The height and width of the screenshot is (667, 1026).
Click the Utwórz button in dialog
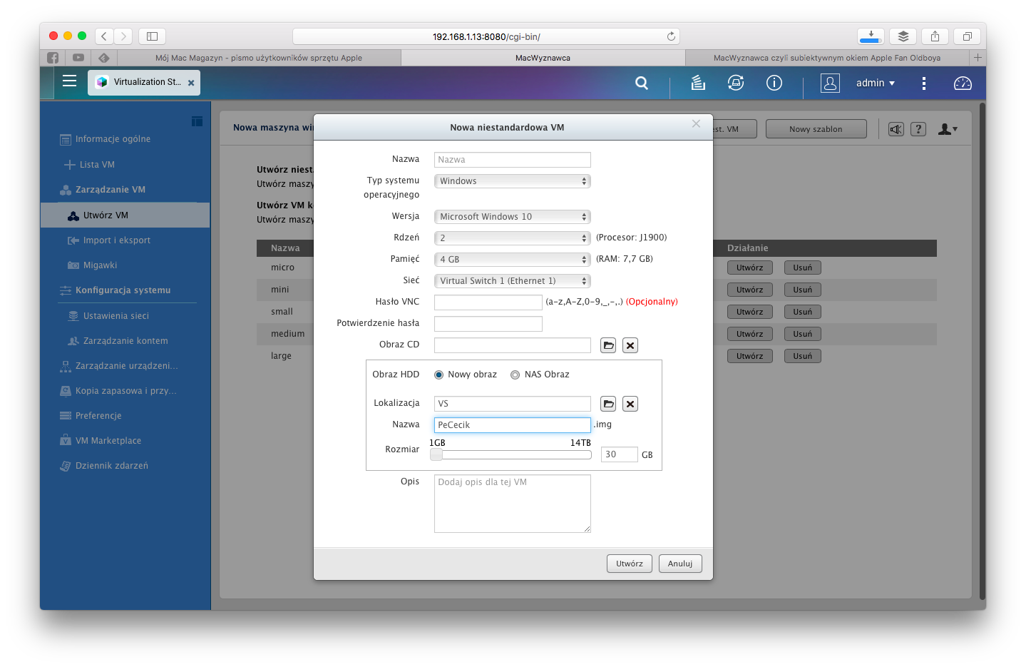coord(629,564)
